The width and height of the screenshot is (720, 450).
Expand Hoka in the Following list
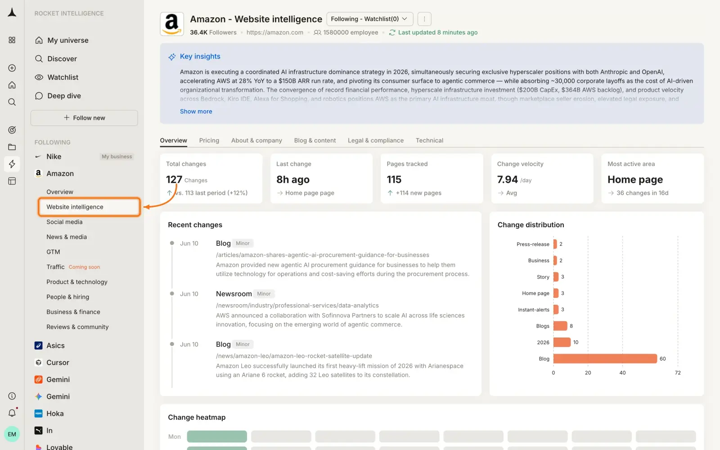pyautogui.click(x=55, y=414)
